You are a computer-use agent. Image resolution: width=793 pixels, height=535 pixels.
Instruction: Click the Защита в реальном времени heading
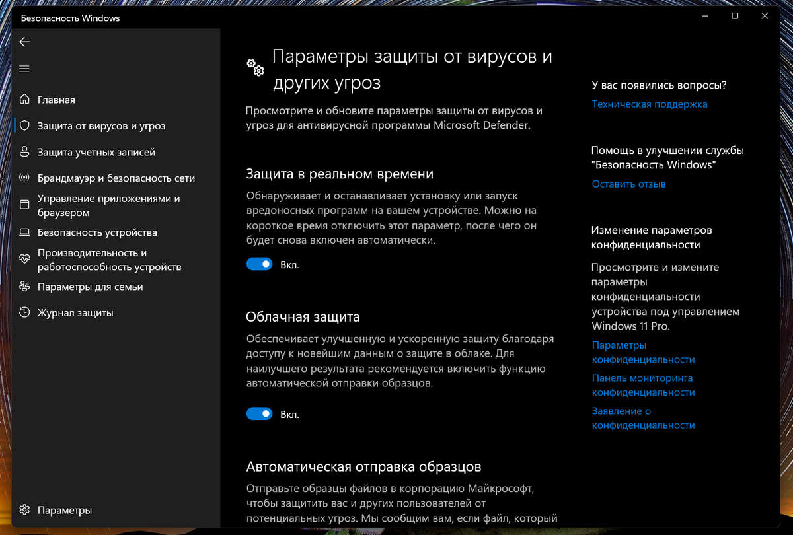(x=340, y=174)
